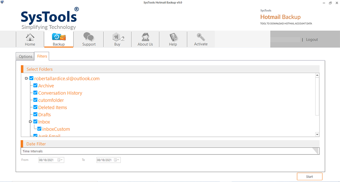Image resolution: width=340 pixels, height=182 pixels.
Task: Open the From date calendar picker
Action: pyautogui.click(x=61, y=160)
